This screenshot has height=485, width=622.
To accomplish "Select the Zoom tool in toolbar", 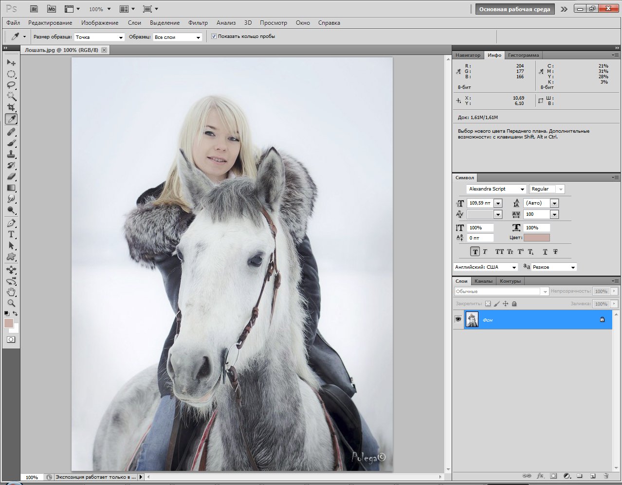I will coord(11,303).
